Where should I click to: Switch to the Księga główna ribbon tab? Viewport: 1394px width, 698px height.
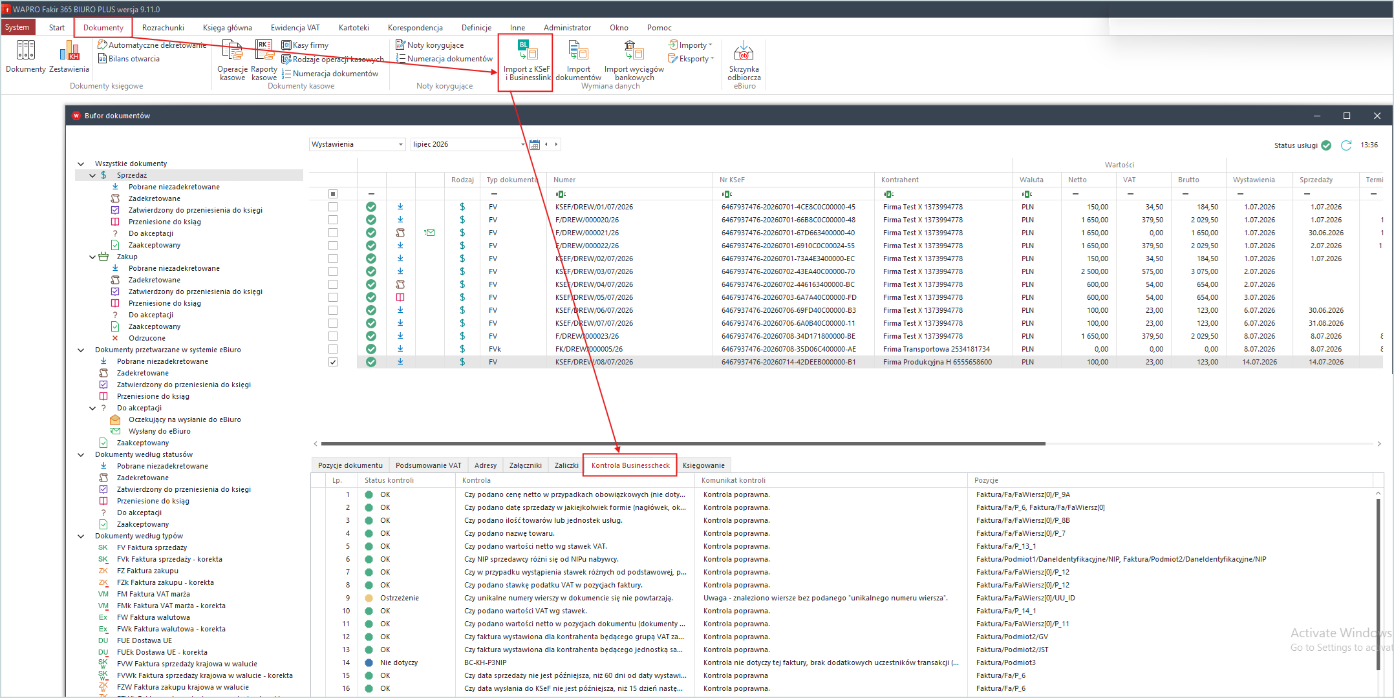(x=228, y=28)
